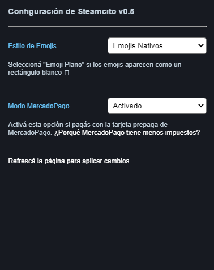Click the Configuración de Steamcito v0.5 heading
Image resolution: width=214 pixels, height=270 pixels.
[71, 11]
